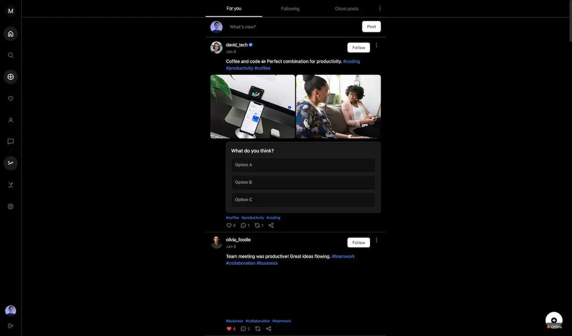Image resolution: width=572 pixels, height=336 pixels.
Task: Open the profile person icon in sidebar
Action: [x=11, y=120]
